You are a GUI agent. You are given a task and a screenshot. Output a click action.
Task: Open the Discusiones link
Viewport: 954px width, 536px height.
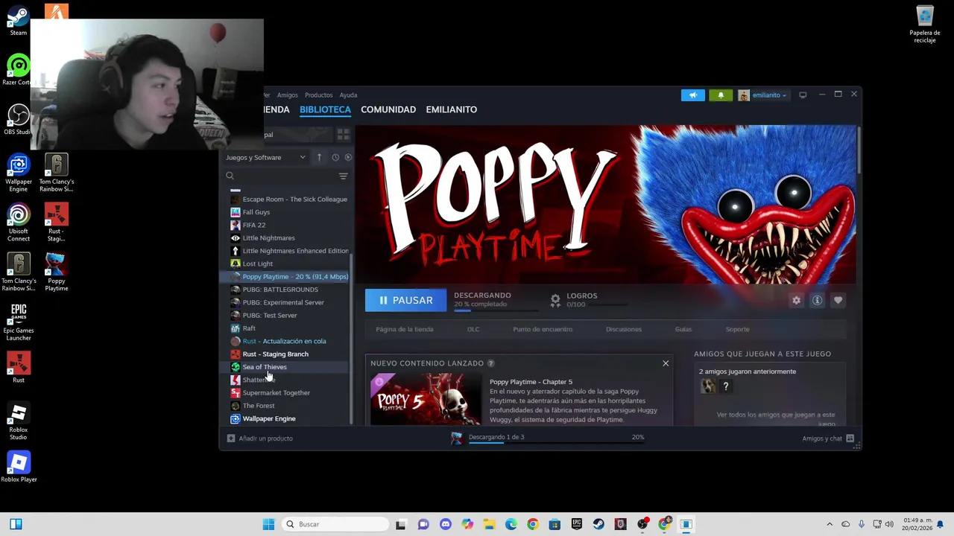click(x=624, y=329)
